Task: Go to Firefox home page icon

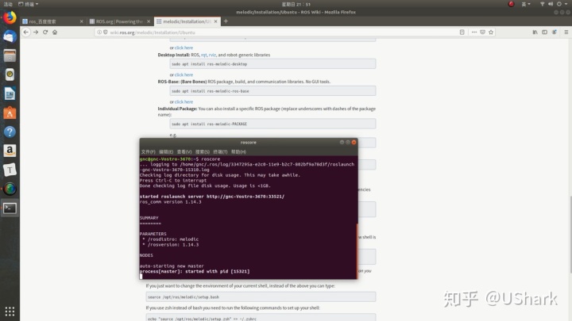Action: tap(55, 32)
